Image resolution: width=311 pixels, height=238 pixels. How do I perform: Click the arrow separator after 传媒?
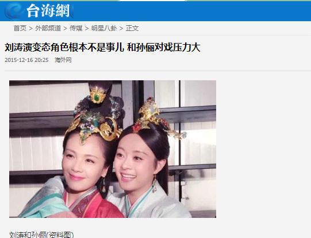pos(87,29)
